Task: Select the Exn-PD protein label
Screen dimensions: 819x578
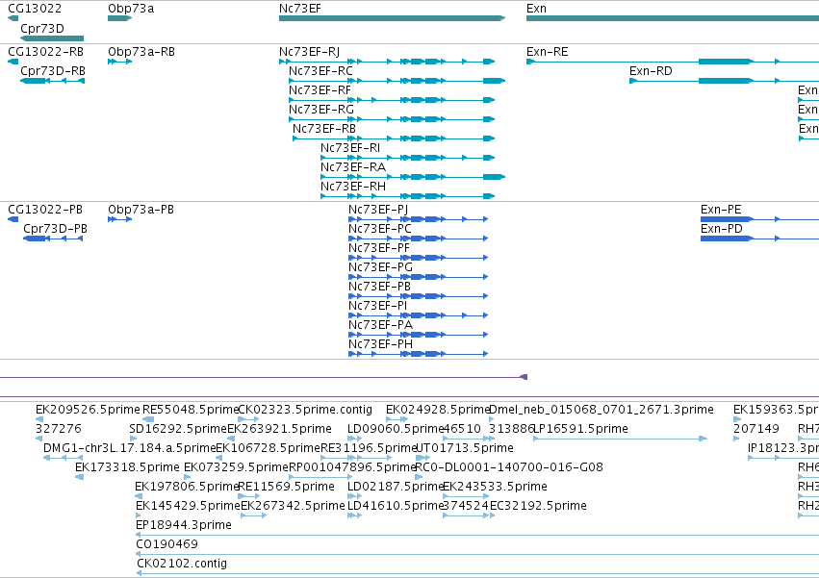Action: pos(722,229)
